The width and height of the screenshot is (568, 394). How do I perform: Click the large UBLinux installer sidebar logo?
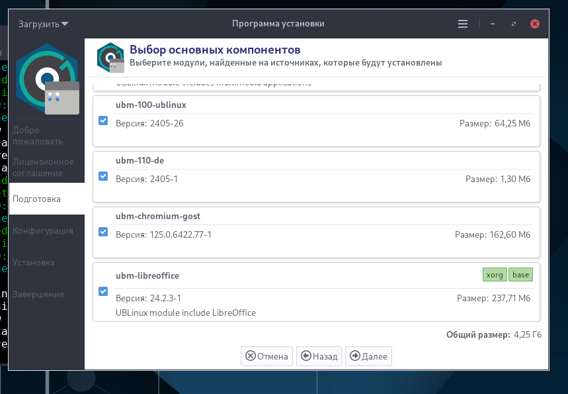pyautogui.click(x=47, y=79)
